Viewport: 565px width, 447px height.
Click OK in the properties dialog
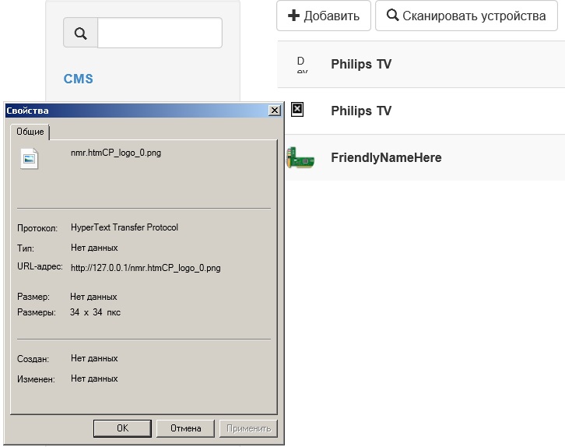[122, 428]
